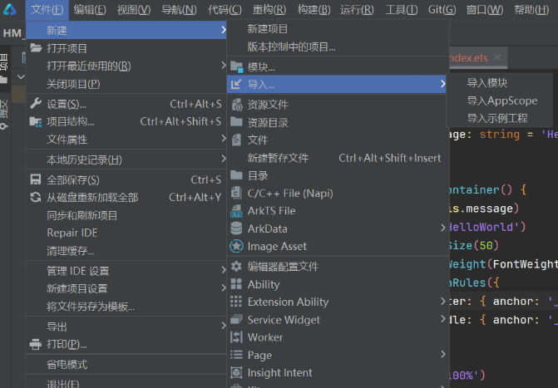Open the 重构(R) menu

pyautogui.click(x=269, y=10)
